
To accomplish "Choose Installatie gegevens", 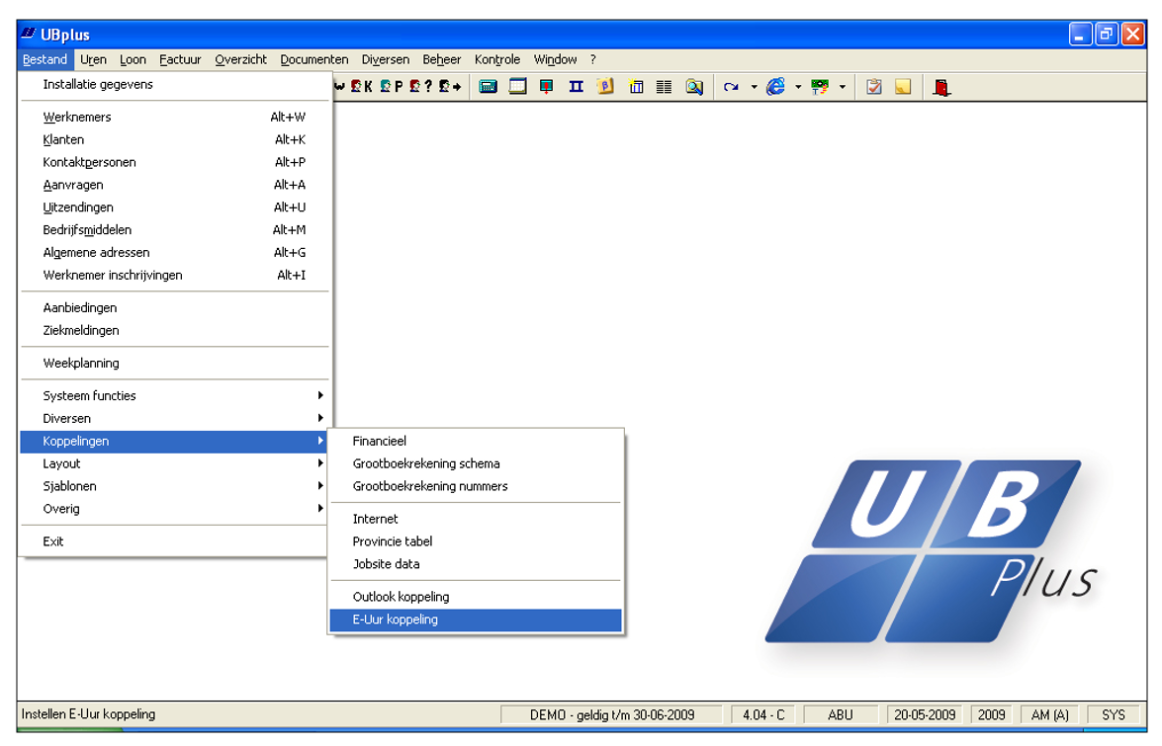I will [x=174, y=84].
